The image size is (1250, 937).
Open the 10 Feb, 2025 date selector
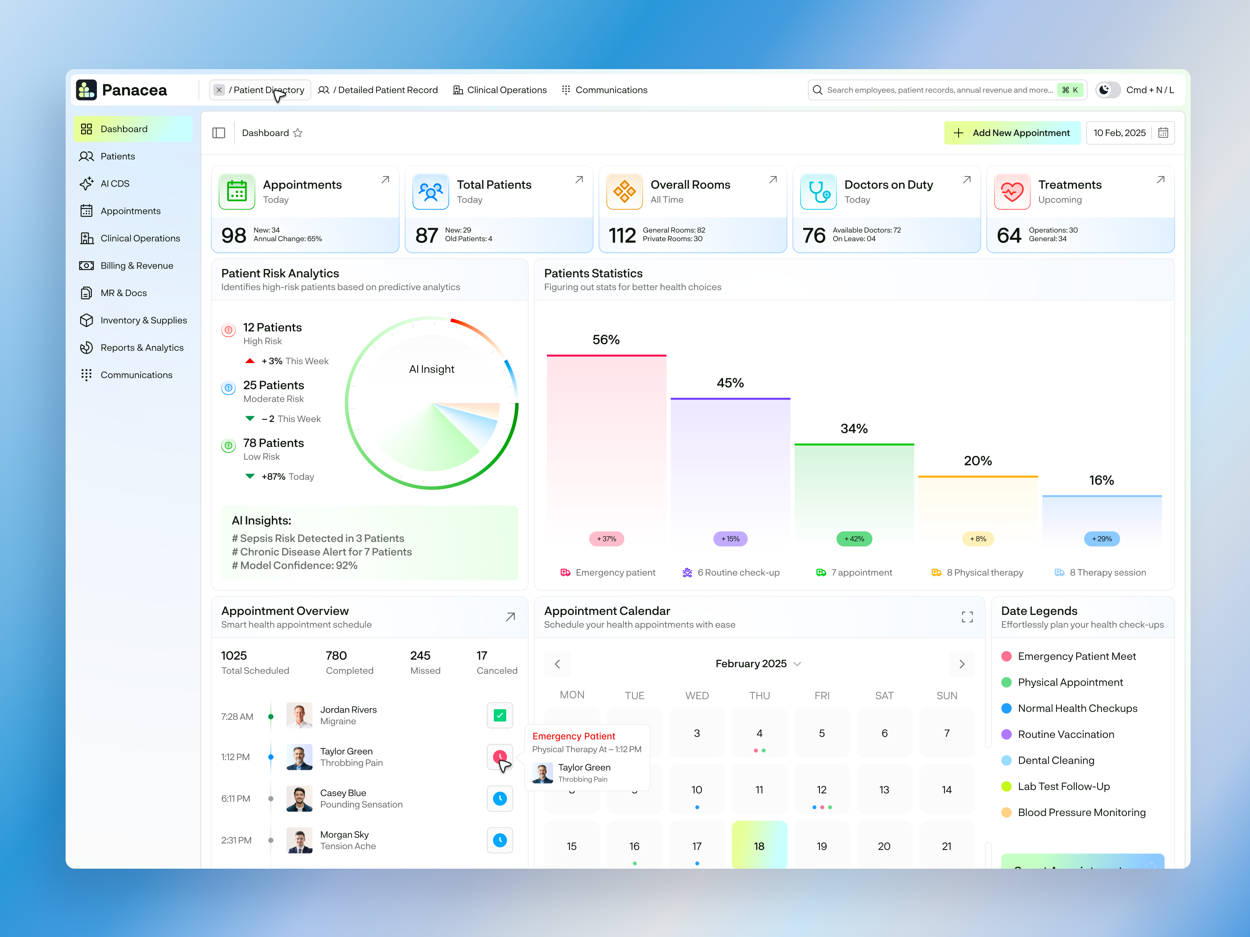coord(1120,132)
